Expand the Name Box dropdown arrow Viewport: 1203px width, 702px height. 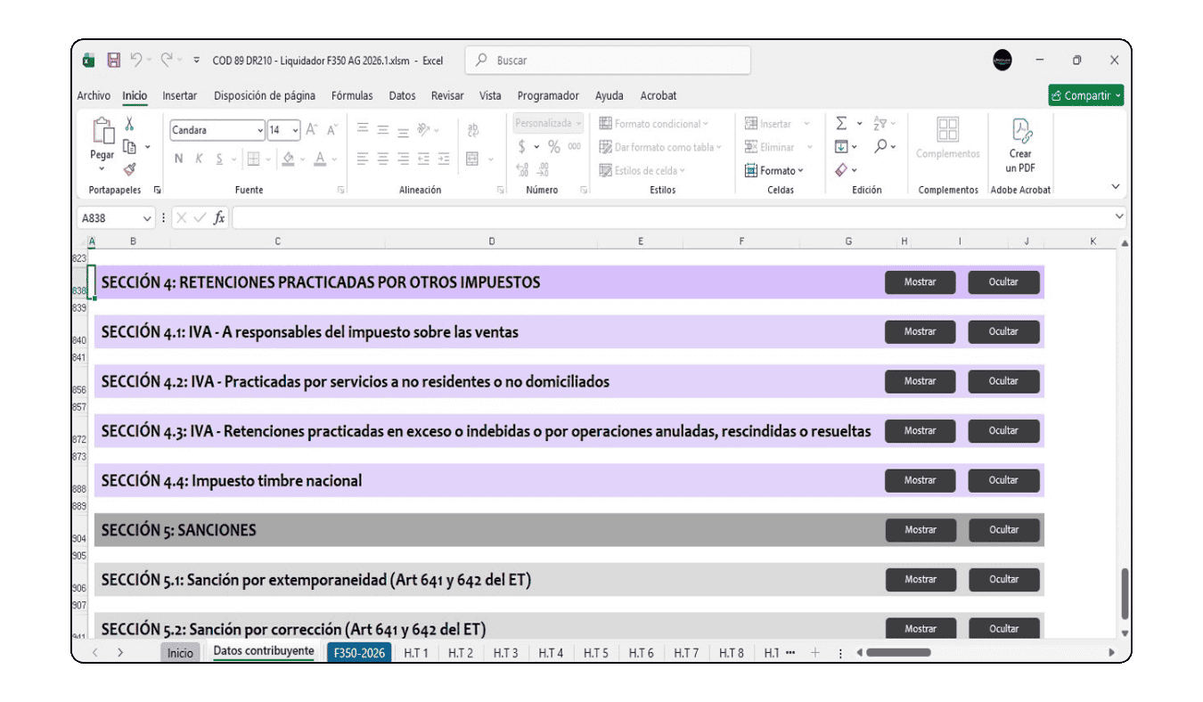pyautogui.click(x=147, y=218)
